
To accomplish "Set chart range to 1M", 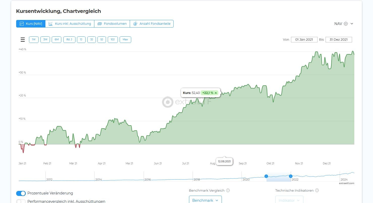I will pyautogui.click(x=34, y=40).
